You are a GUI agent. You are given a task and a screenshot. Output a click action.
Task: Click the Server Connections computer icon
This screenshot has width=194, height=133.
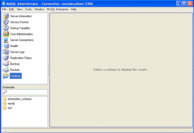6,40
